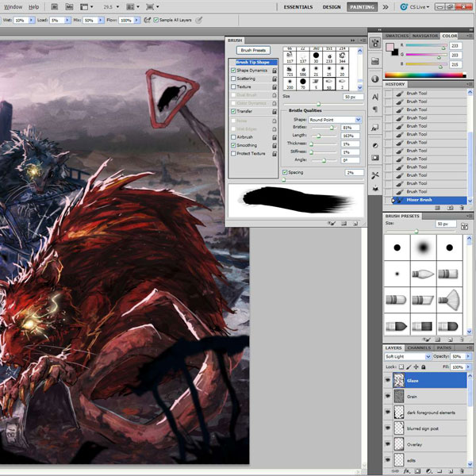Click the lock icon beside Shape Dynamics
The height and width of the screenshot is (476, 476).
click(274, 70)
